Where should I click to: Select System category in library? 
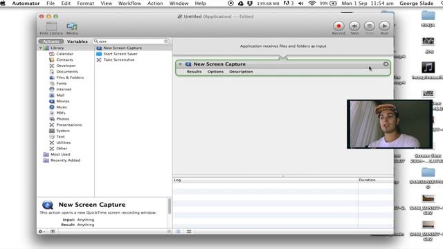click(63, 131)
